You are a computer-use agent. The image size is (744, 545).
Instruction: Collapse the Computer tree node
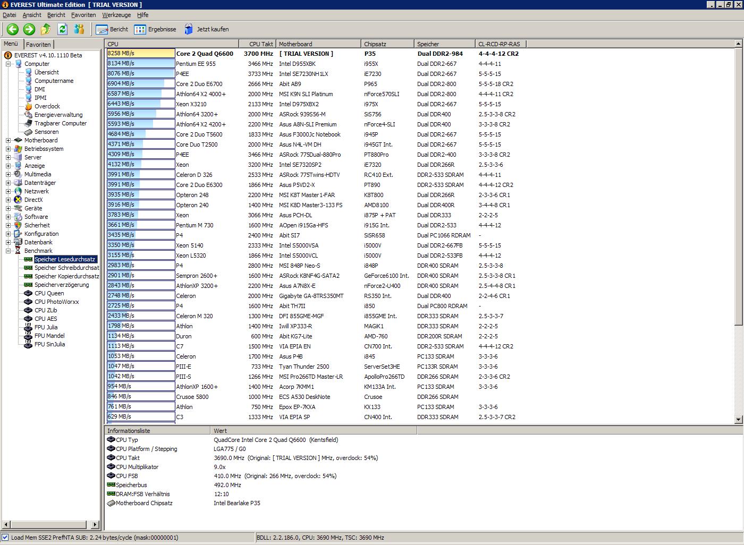point(9,64)
